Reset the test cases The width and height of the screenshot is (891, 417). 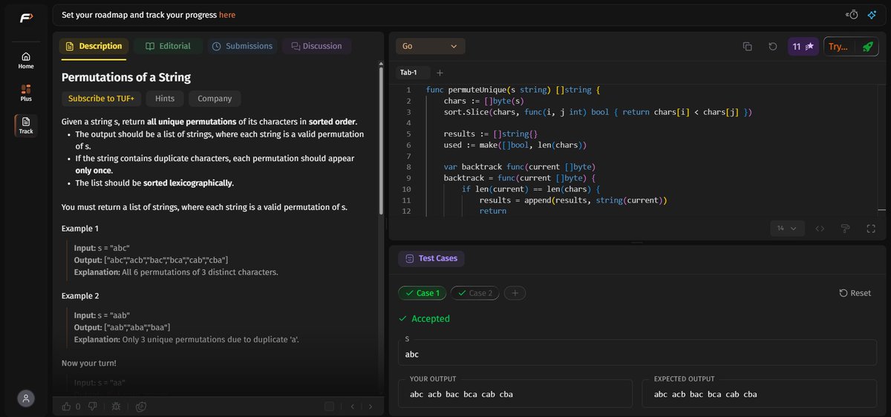(x=855, y=293)
